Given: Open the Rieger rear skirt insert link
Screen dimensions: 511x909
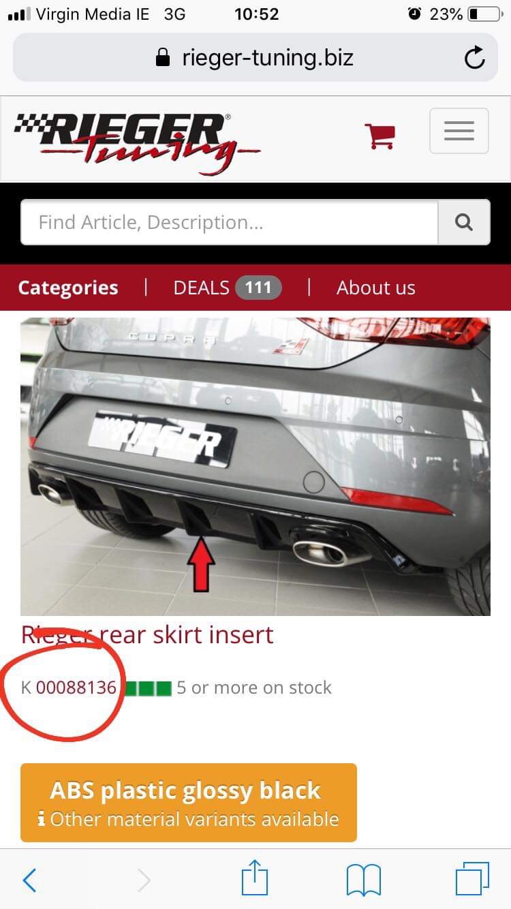Looking at the screenshot, I should click(147, 634).
